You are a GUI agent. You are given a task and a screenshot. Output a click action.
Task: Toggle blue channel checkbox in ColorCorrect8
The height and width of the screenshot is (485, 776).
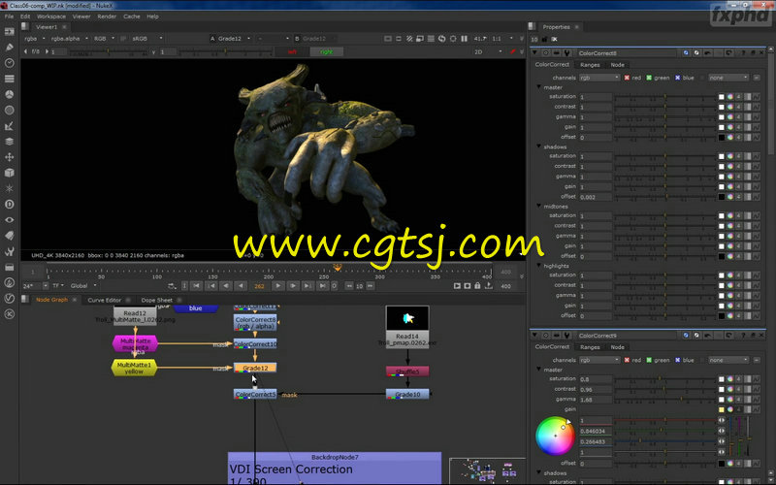677,78
